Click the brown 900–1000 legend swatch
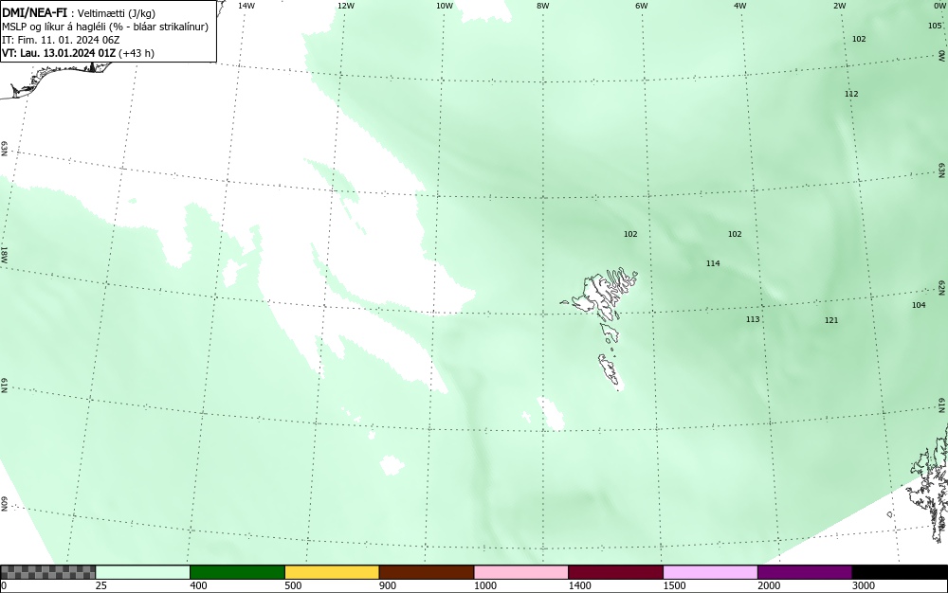The width and height of the screenshot is (948, 593). click(x=427, y=572)
